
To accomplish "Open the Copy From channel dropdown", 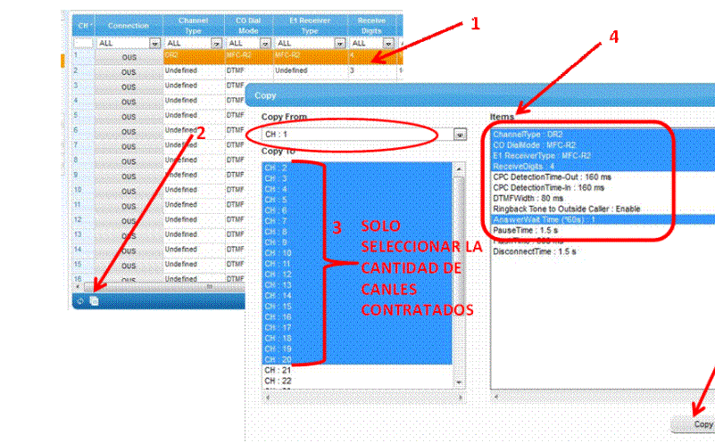I will coord(461,135).
